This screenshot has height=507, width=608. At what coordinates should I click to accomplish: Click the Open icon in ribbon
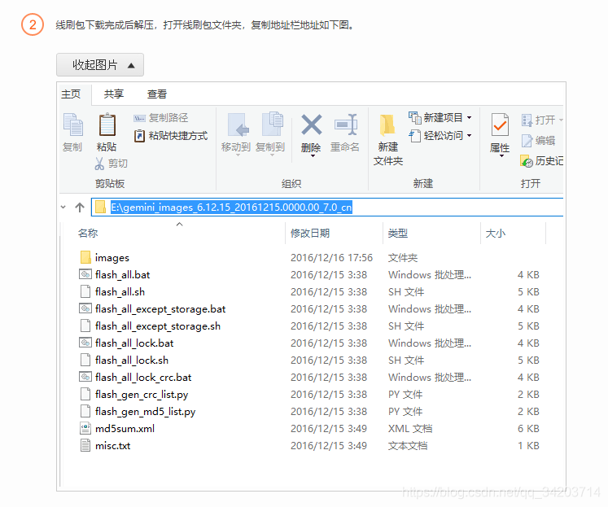click(x=527, y=120)
